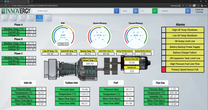Click the browser address bar URL
208x110 pixels.
click(x=34, y=6)
